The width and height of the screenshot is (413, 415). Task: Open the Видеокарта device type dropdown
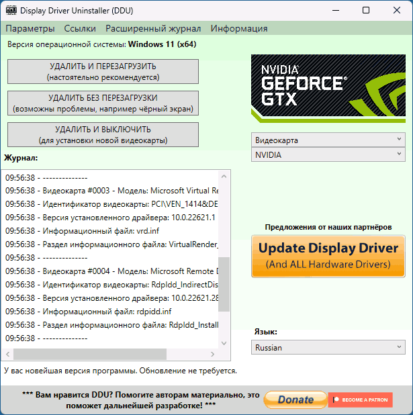(x=328, y=140)
